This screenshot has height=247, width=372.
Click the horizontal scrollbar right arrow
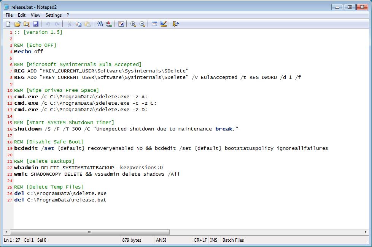point(366,232)
